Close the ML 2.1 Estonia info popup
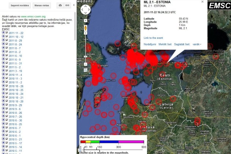231x154 pixels. coord(202,2)
